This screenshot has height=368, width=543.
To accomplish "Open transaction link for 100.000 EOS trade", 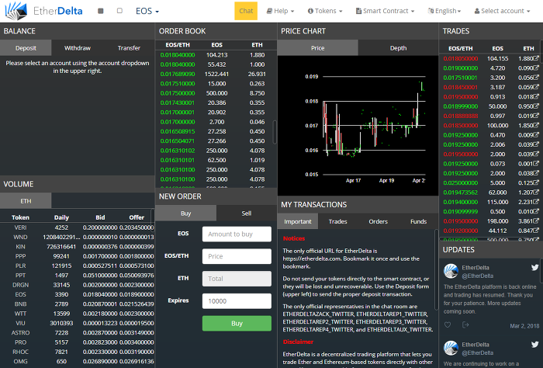I will click(x=536, y=126).
